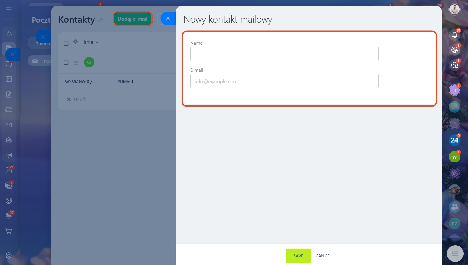Close the new contact slider panel
This screenshot has width=468, height=265.
click(x=168, y=18)
